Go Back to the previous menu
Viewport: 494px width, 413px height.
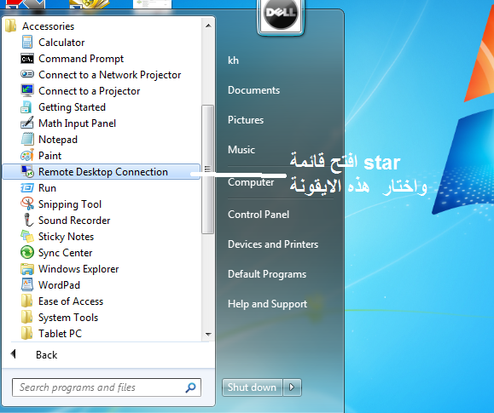pos(46,355)
